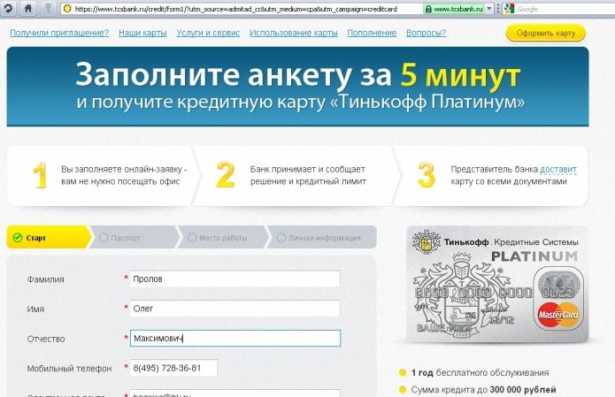Click step 1 text 'Вы заполняете онлайн-заявку'

(124, 169)
